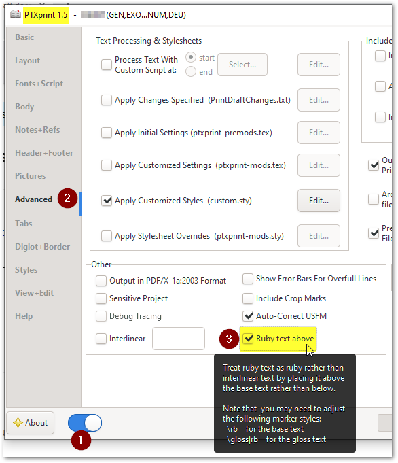Uncheck Ruby text above checkbox

coord(248,339)
